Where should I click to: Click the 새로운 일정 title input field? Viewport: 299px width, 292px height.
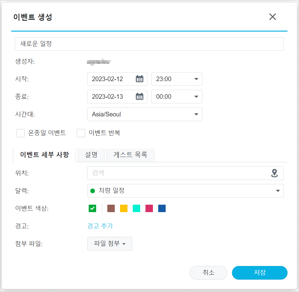149,44
